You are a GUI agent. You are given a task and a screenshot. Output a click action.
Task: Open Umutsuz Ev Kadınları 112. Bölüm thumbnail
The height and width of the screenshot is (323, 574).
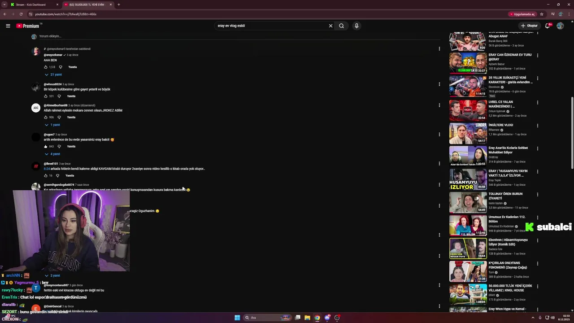click(x=468, y=225)
